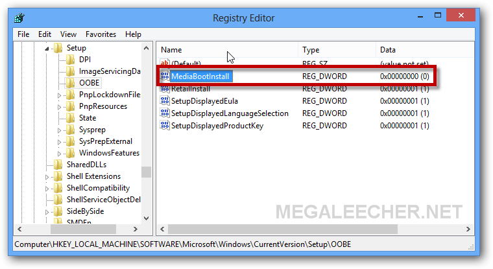
Task: Tree pane scroll left arrow
Action: click(19, 229)
